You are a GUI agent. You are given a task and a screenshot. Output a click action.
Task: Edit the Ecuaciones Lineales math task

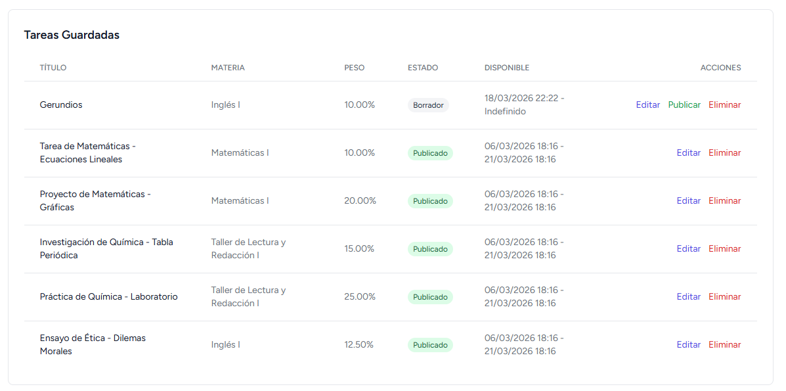[689, 153]
